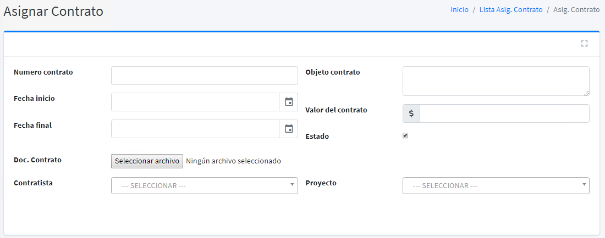Click the dollar sign beside Valor del contrato
The width and height of the screenshot is (605, 238).
411,114
